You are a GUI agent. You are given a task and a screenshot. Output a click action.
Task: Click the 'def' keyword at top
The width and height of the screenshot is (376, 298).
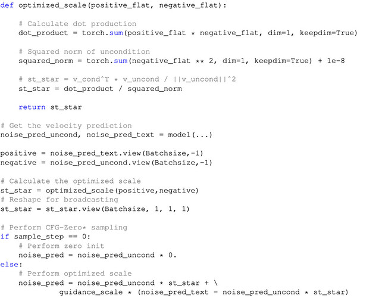click(x=7, y=5)
